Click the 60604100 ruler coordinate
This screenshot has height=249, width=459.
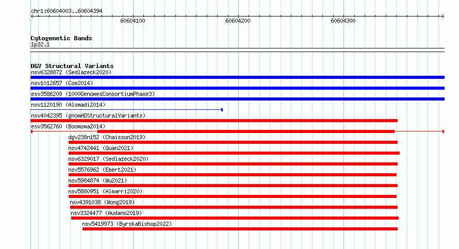(133, 21)
